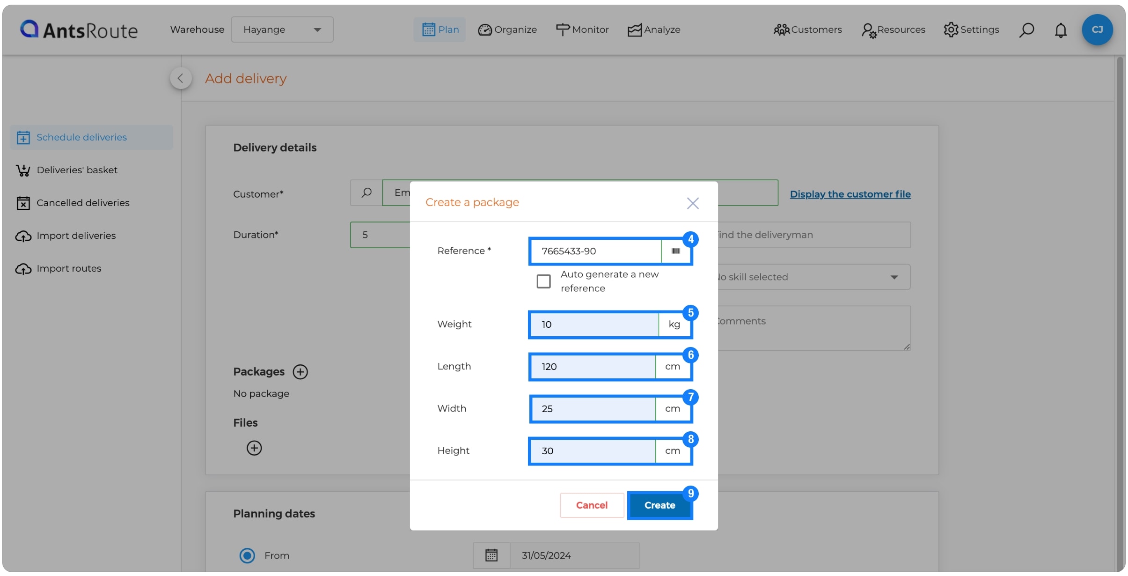The width and height of the screenshot is (1128, 576).
Task: Click Display the customer file link
Action: tap(850, 194)
